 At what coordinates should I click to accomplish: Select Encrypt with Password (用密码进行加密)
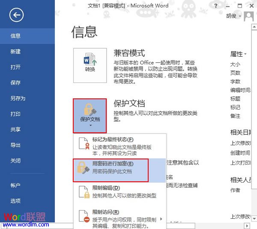point(120,170)
